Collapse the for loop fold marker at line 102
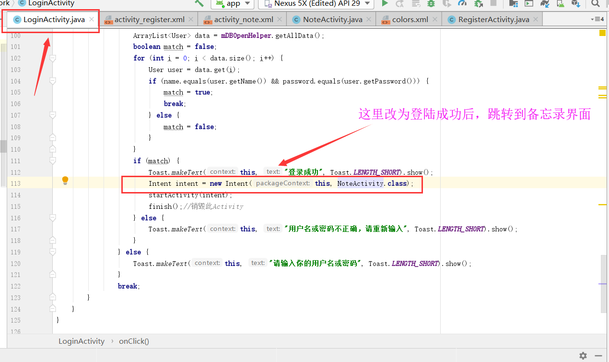This screenshot has width=609, height=362. click(x=53, y=58)
